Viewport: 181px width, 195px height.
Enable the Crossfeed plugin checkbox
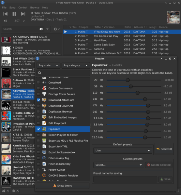[x=38, y=83]
